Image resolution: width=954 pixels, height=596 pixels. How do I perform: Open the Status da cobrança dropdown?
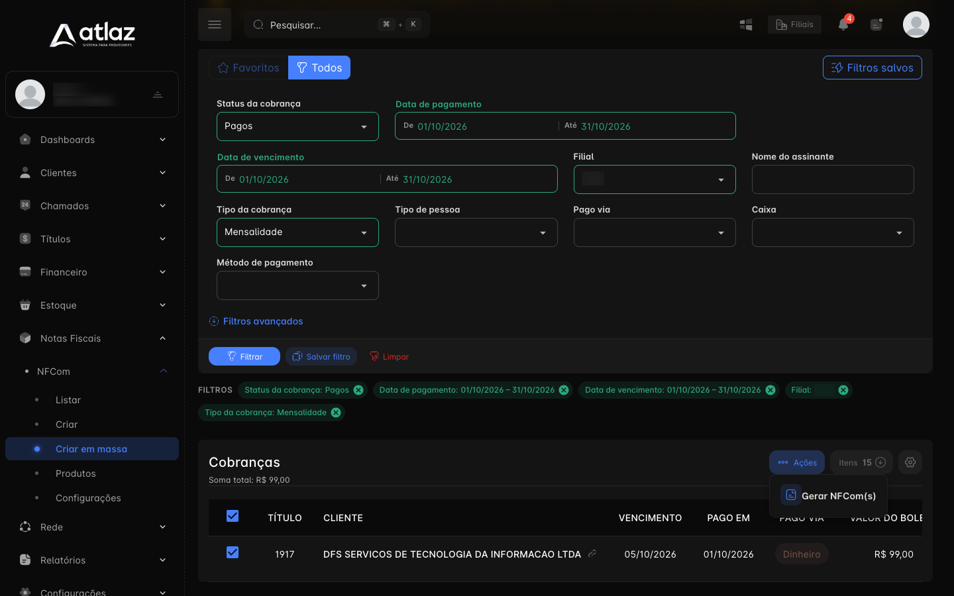297,126
